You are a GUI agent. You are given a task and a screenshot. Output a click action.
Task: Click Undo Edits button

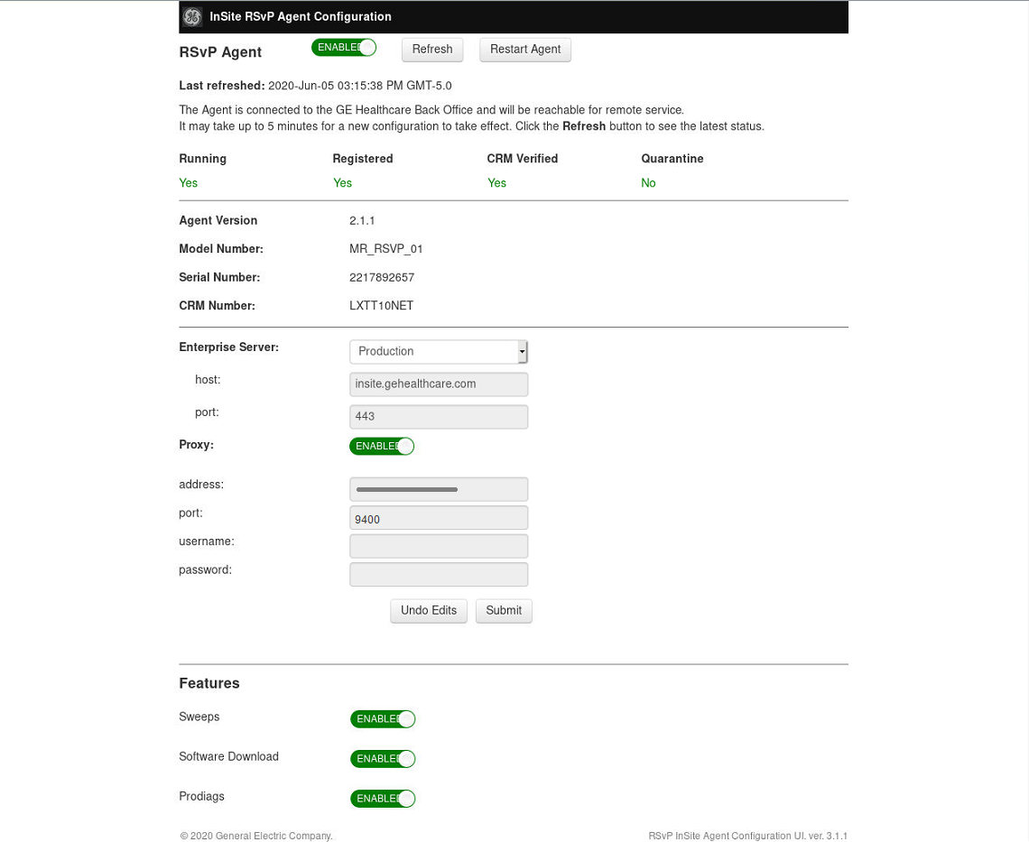429,611
